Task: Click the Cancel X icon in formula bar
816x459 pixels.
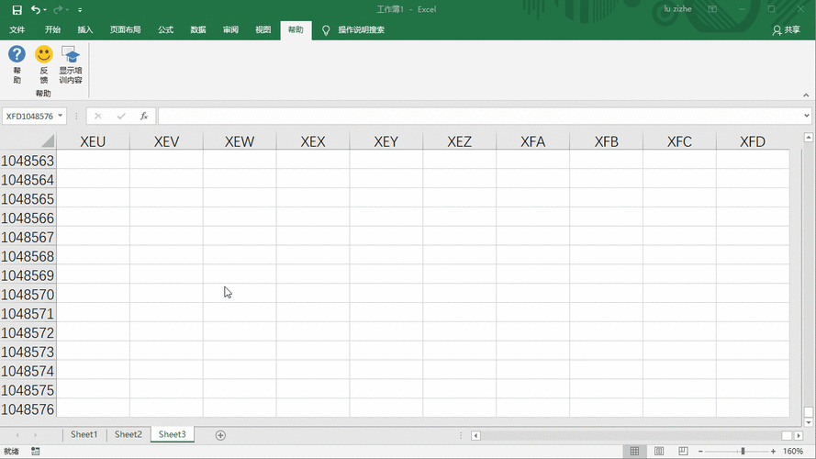Action: click(98, 116)
